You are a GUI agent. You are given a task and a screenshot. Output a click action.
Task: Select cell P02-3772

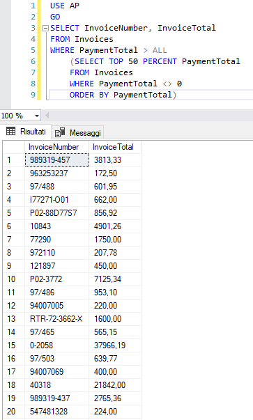(x=57, y=279)
